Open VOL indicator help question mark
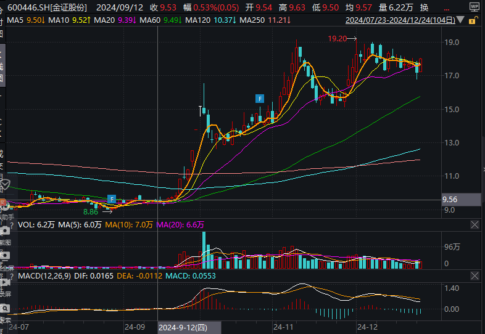 tap(11, 225)
